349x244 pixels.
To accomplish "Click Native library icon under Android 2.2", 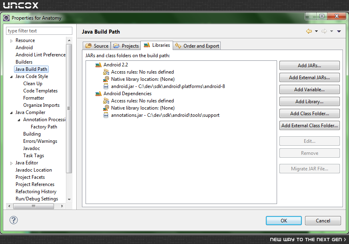I will click(x=106, y=79).
